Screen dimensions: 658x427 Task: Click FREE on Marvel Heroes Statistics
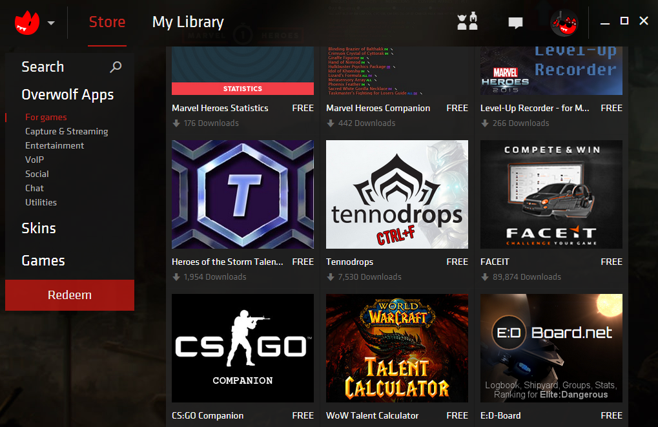click(303, 109)
